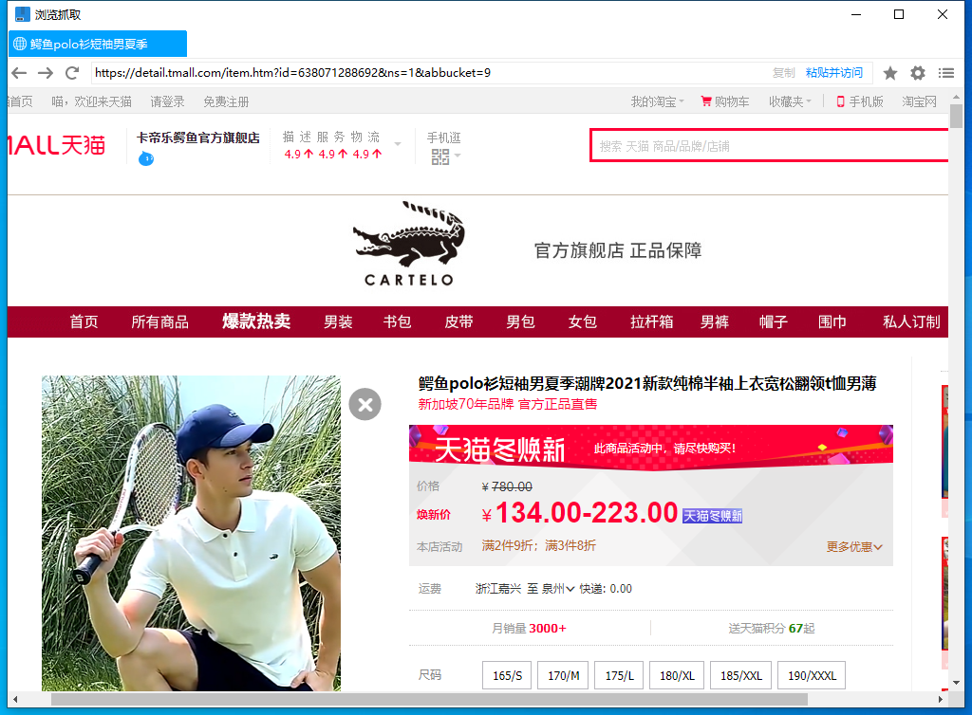Open 皮带 category
This screenshot has height=715, width=972.
[x=458, y=321]
